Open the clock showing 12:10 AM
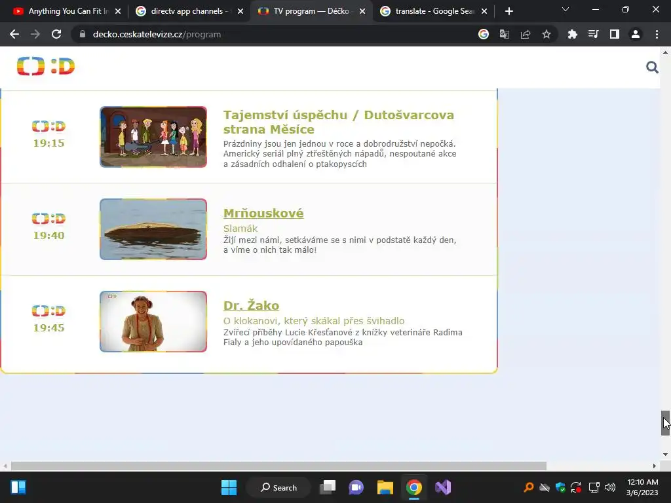The width and height of the screenshot is (671, 503). tap(642, 487)
